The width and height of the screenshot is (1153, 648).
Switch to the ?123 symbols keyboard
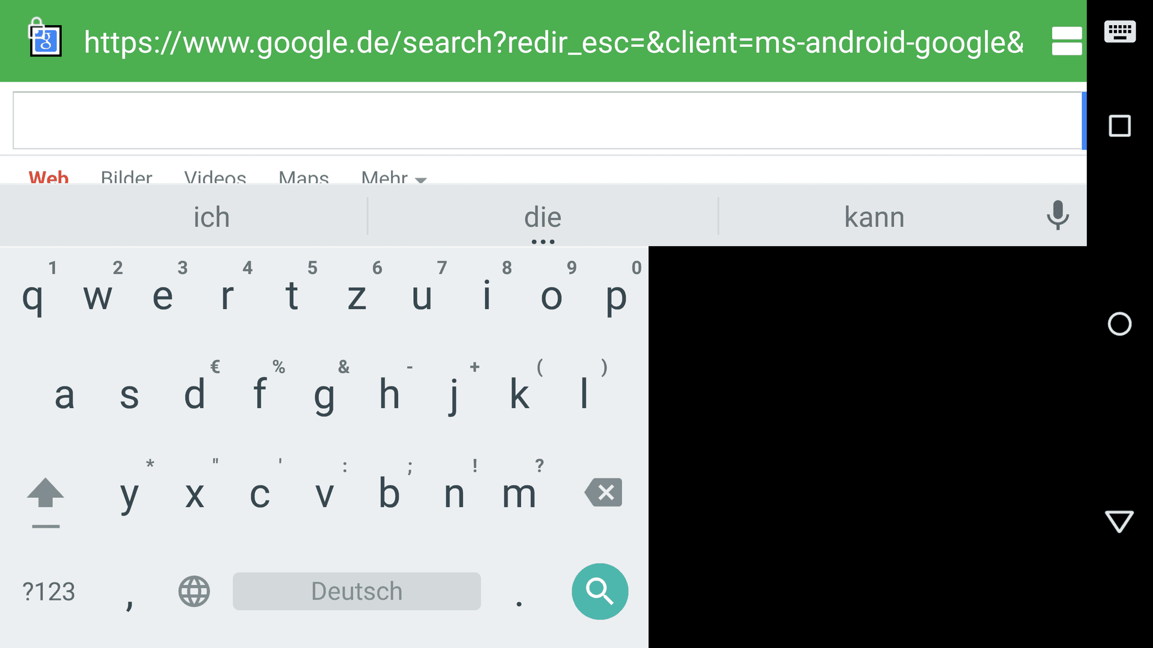point(49,592)
